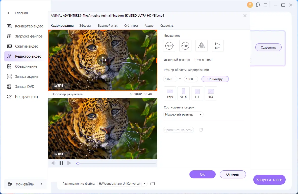The width and height of the screenshot is (298, 194).
Task: Open the hamburger menu in title bar
Action: coord(266,5)
